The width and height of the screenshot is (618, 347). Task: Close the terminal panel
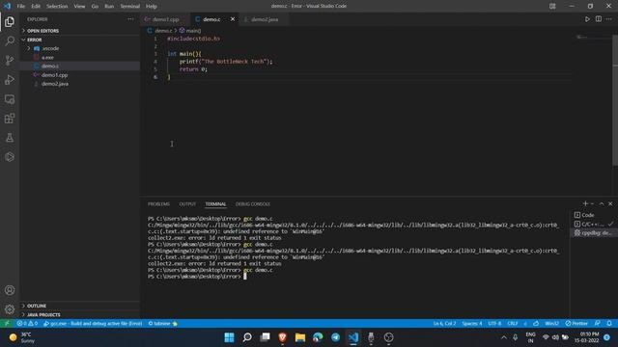click(x=610, y=203)
